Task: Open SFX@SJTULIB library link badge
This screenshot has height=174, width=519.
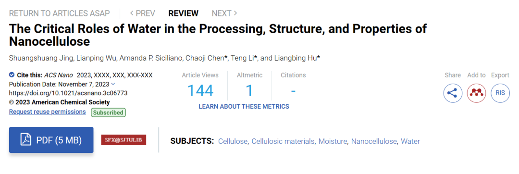Action: click(124, 140)
